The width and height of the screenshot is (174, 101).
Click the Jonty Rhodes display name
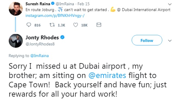point(42,37)
